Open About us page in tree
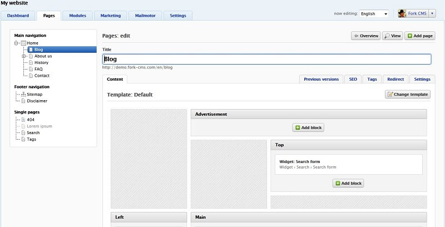 pyautogui.click(x=43, y=56)
